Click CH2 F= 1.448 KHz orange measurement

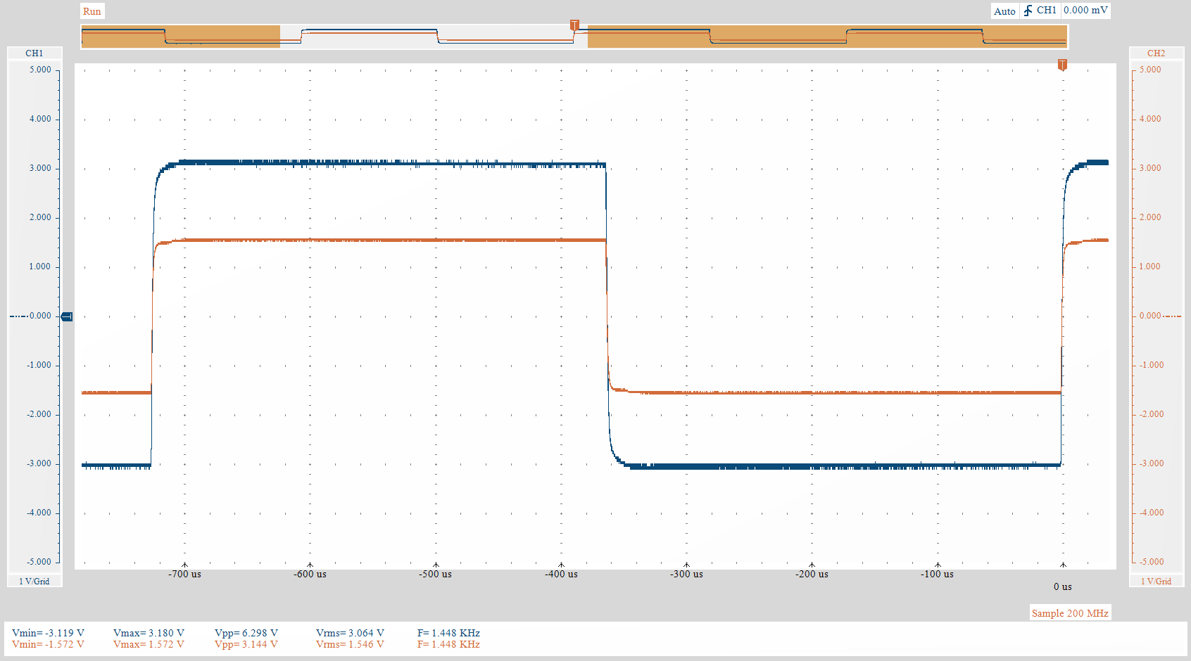(x=448, y=644)
